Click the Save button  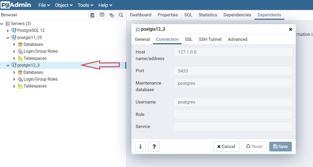(280, 146)
